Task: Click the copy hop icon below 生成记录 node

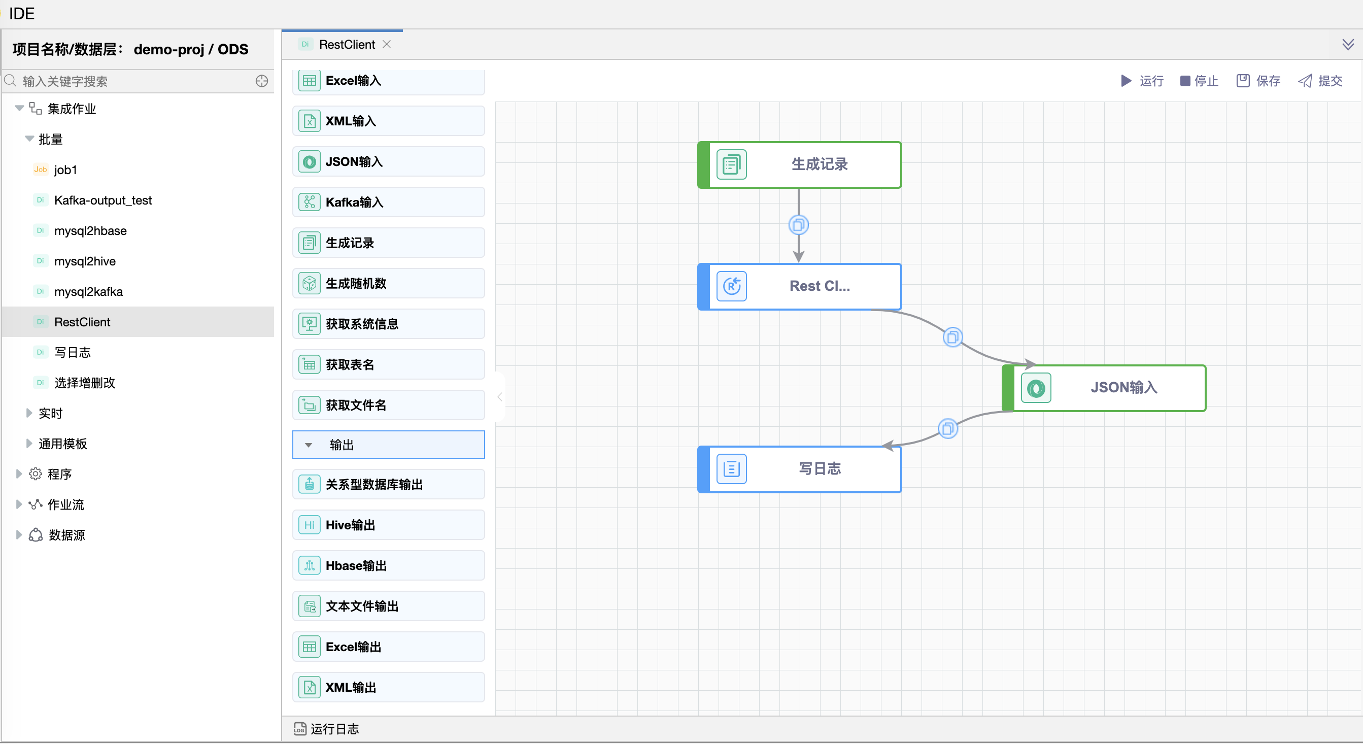Action: [798, 225]
